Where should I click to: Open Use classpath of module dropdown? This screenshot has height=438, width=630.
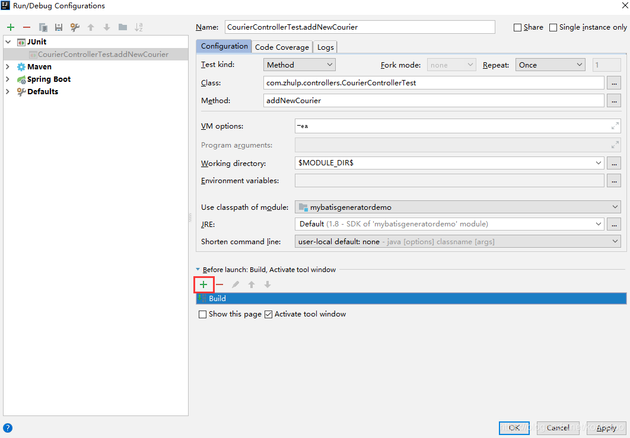pyautogui.click(x=457, y=207)
